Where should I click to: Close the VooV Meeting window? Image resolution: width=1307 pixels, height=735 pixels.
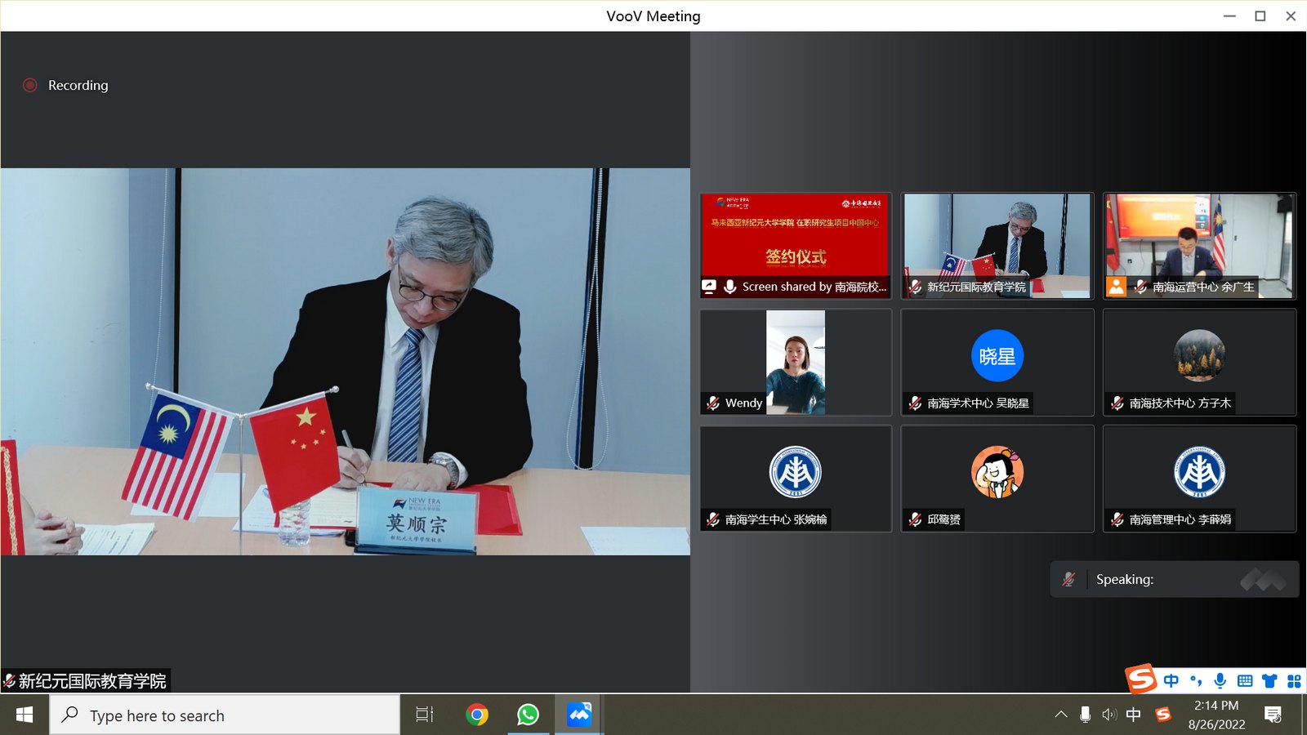click(x=1291, y=16)
